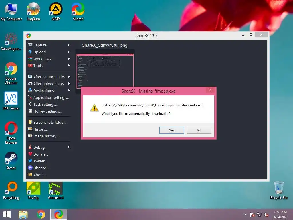
Task: Click the After upload tasks cloud icon
Action: point(30,84)
